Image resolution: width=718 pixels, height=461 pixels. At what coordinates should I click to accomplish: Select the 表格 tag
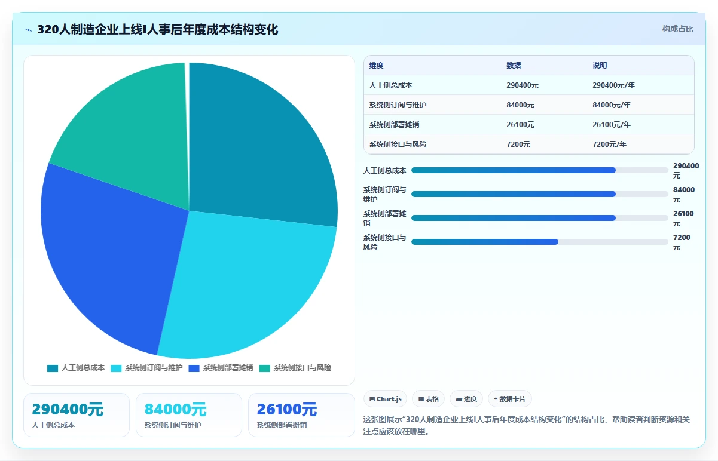(x=429, y=399)
